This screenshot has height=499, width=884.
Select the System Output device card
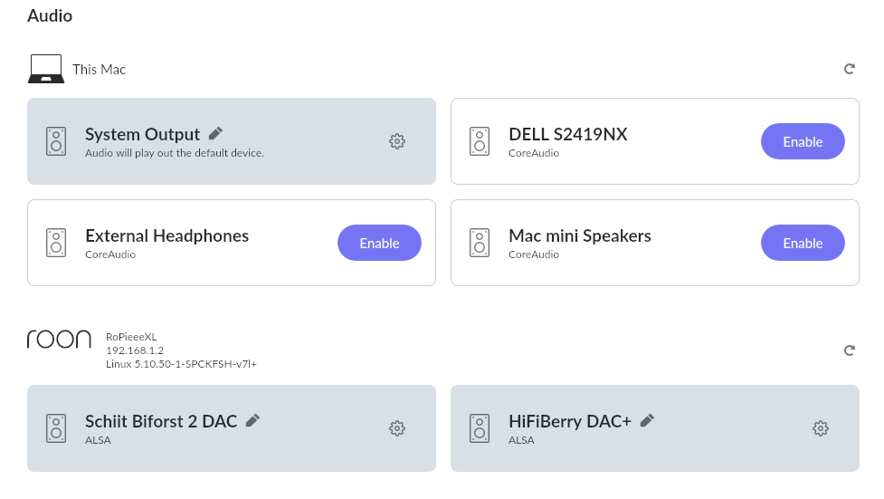tap(231, 141)
